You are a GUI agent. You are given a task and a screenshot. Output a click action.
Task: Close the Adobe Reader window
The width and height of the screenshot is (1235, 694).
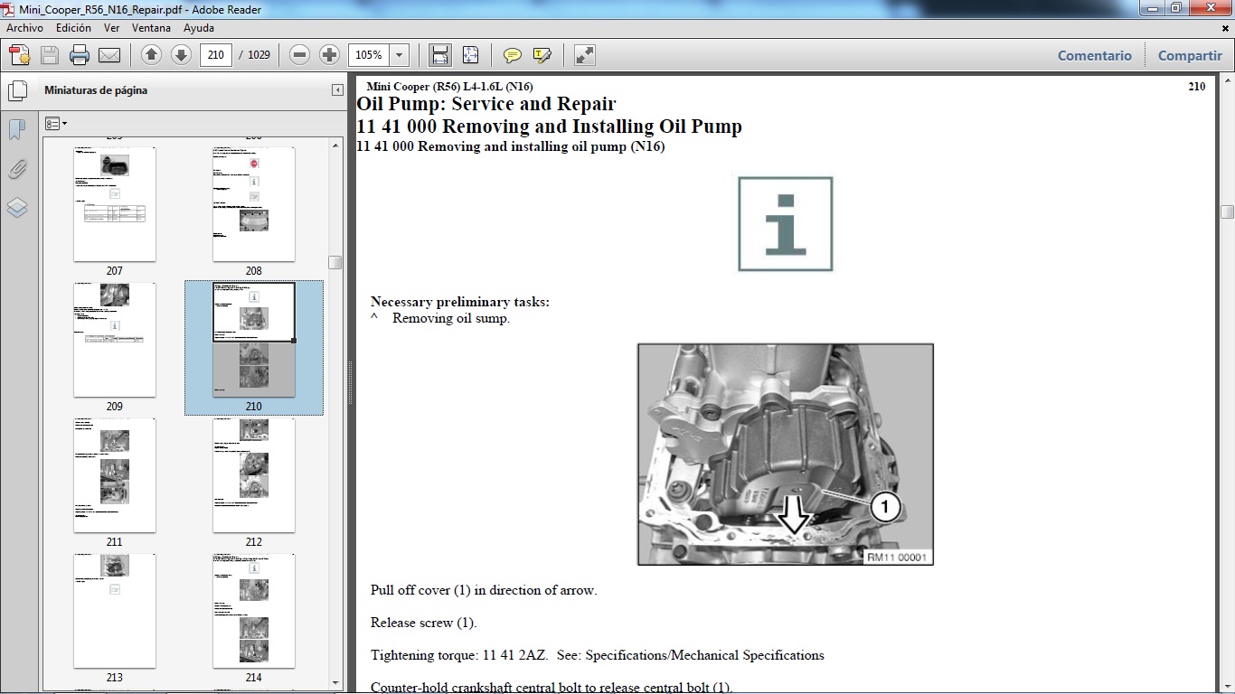point(1210,8)
